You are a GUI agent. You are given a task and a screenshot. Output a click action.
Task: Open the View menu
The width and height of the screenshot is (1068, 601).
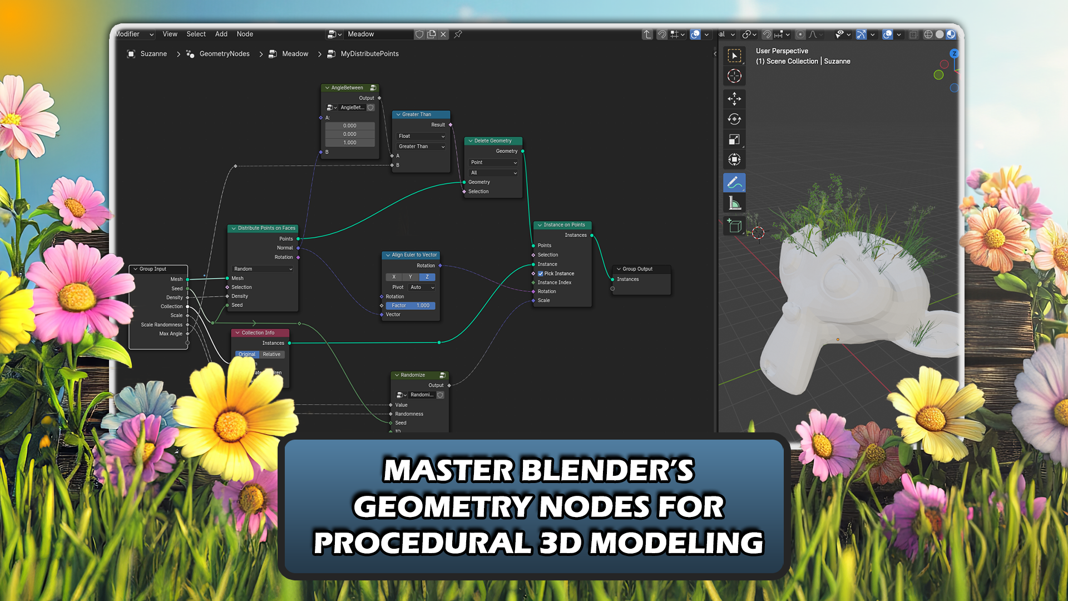click(170, 35)
